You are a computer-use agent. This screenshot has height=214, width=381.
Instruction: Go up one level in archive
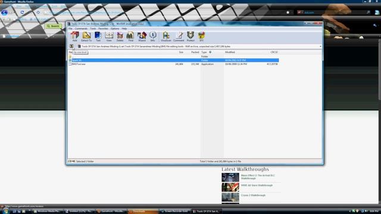click(x=71, y=46)
